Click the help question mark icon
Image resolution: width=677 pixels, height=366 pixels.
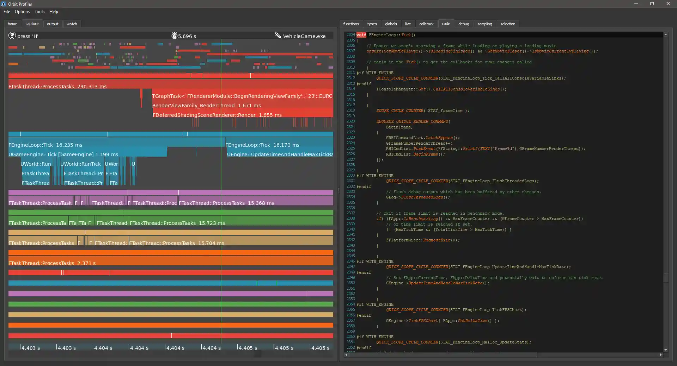click(x=12, y=36)
